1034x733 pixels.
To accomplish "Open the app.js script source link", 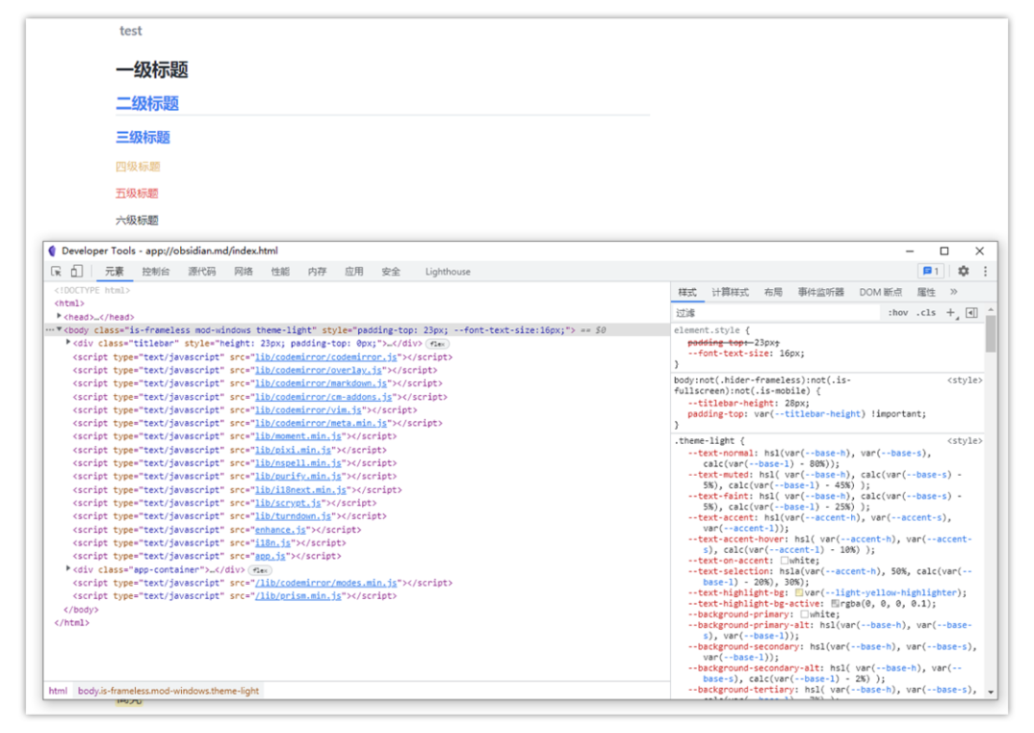I will coord(270,556).
